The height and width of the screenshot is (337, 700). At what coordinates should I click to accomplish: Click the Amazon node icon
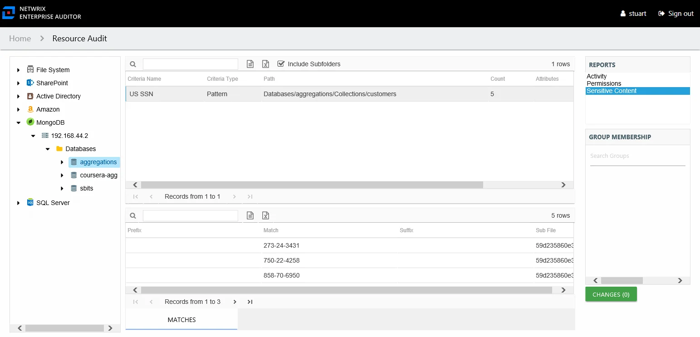tap(30, 109)
